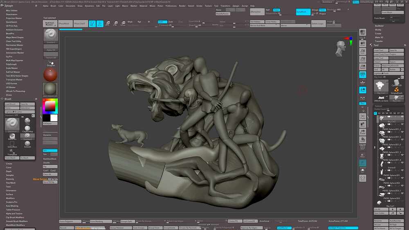Select the UMesh tool thumbnail
Image resolution: width=409 pixels, height=230 pixels.
point(381,98)
